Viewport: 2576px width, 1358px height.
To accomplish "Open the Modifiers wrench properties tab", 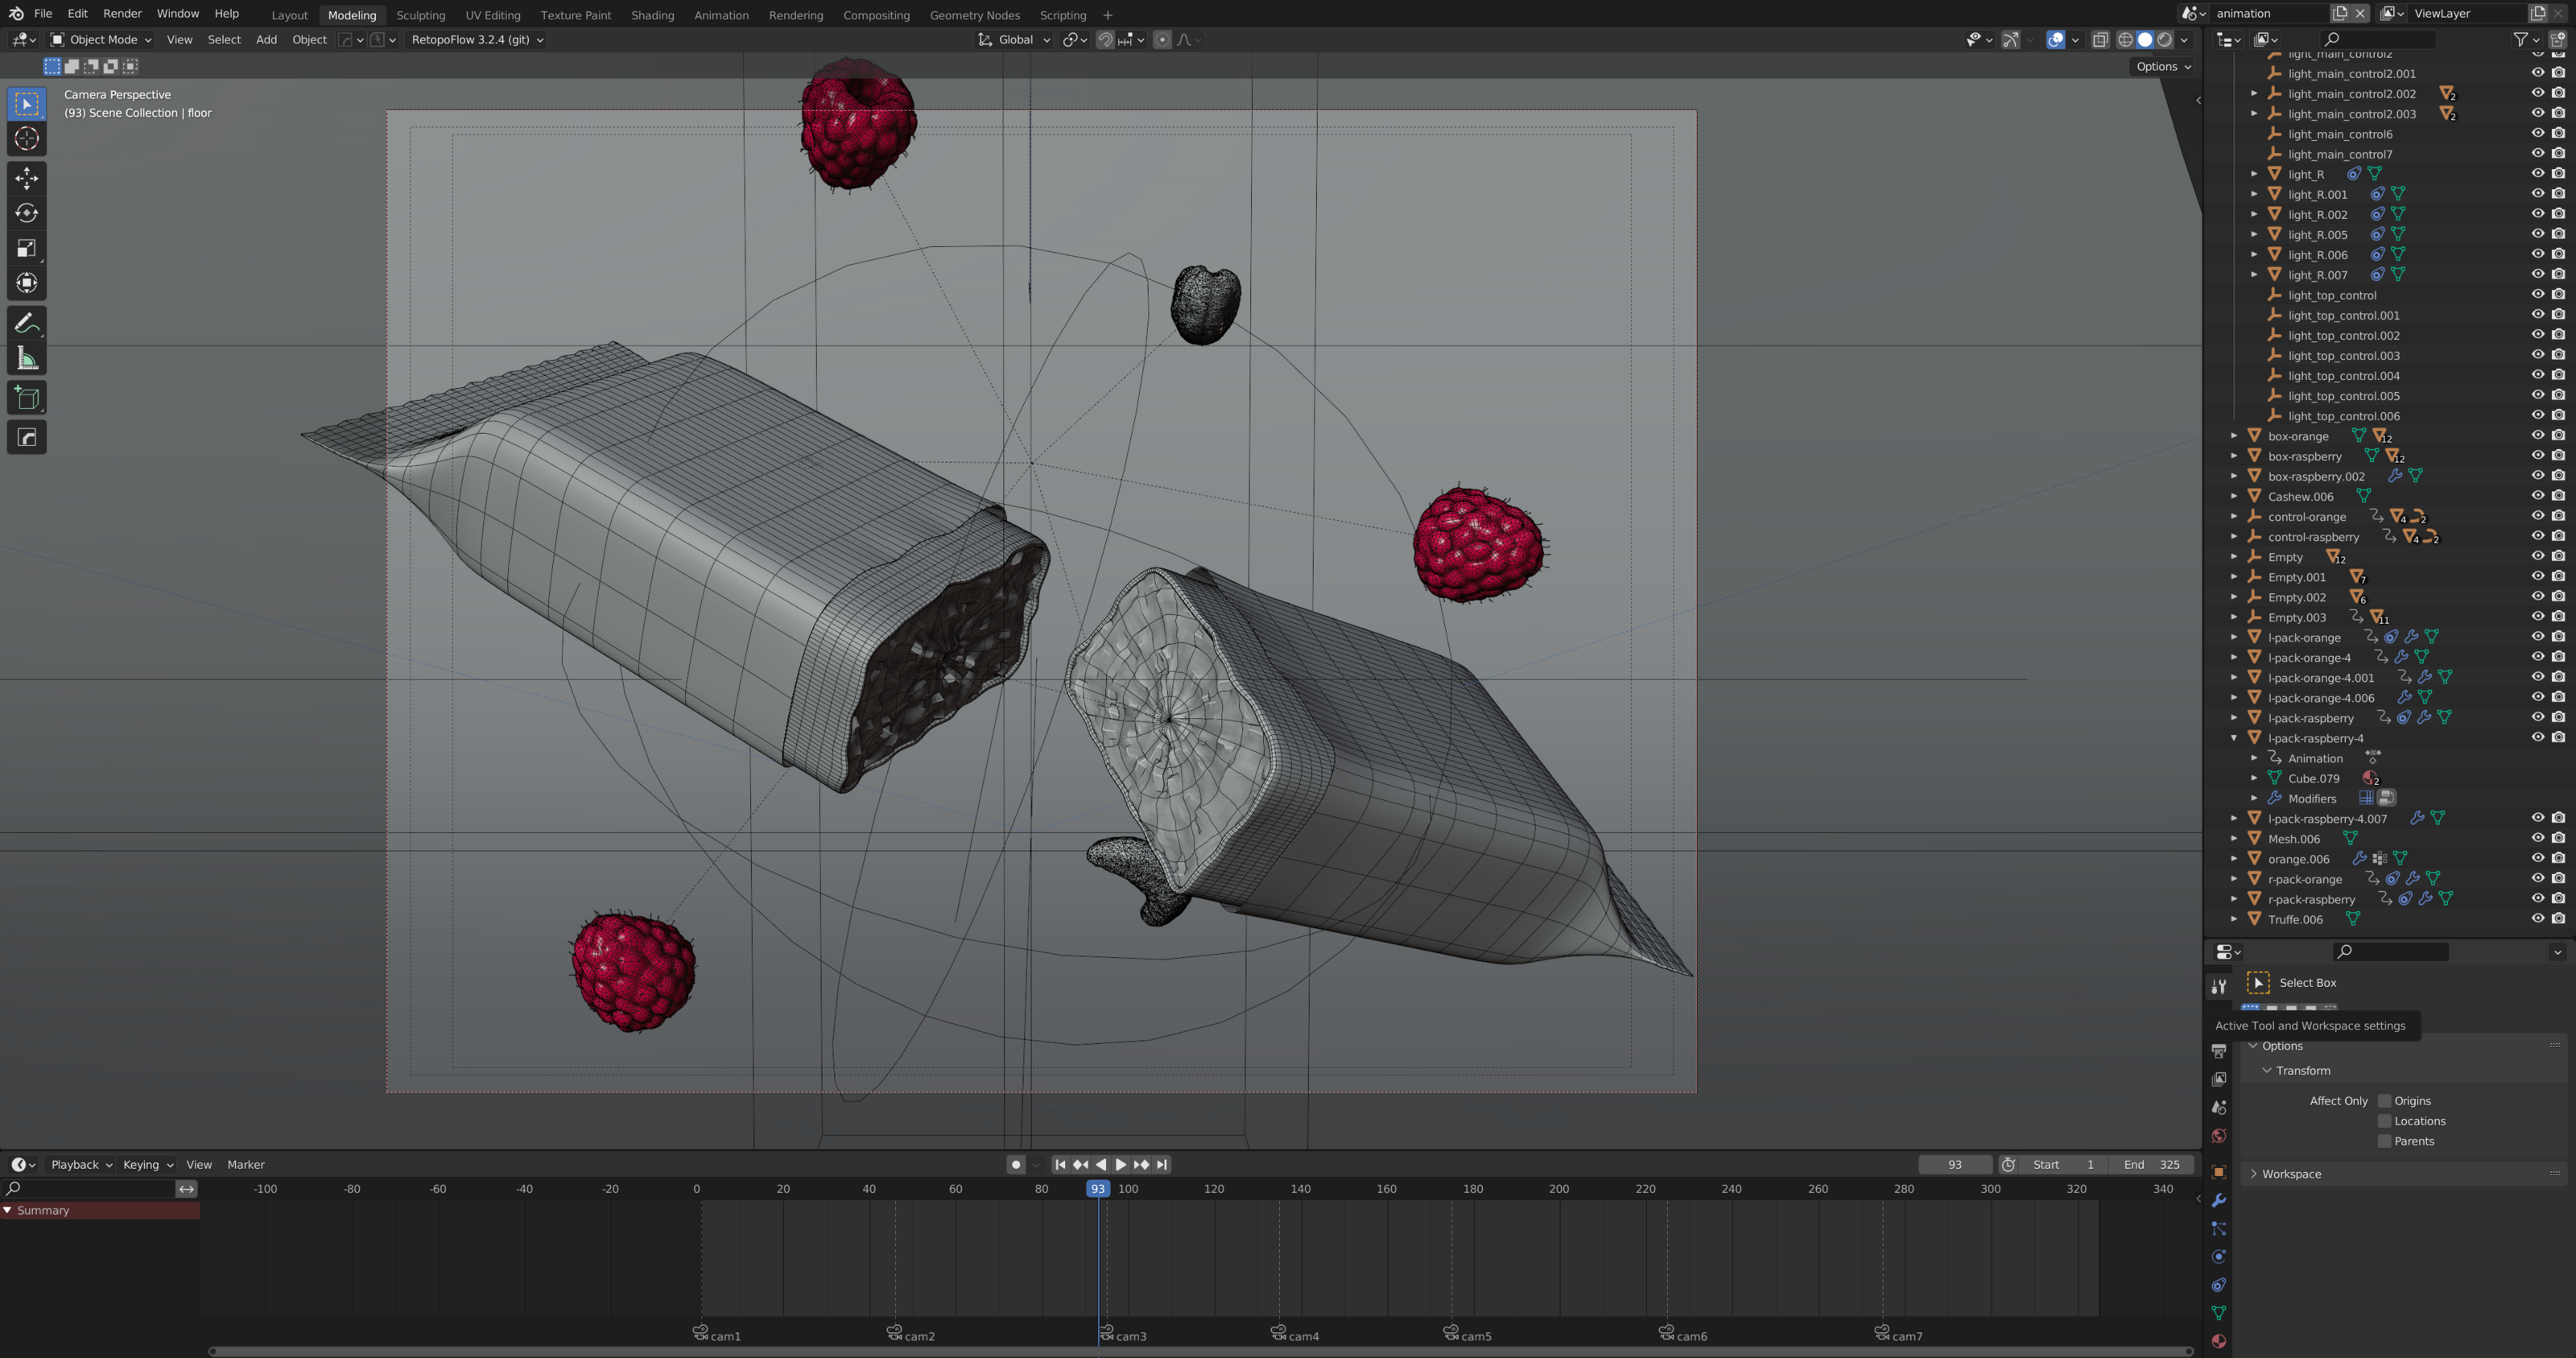I will point(2218,1200).
